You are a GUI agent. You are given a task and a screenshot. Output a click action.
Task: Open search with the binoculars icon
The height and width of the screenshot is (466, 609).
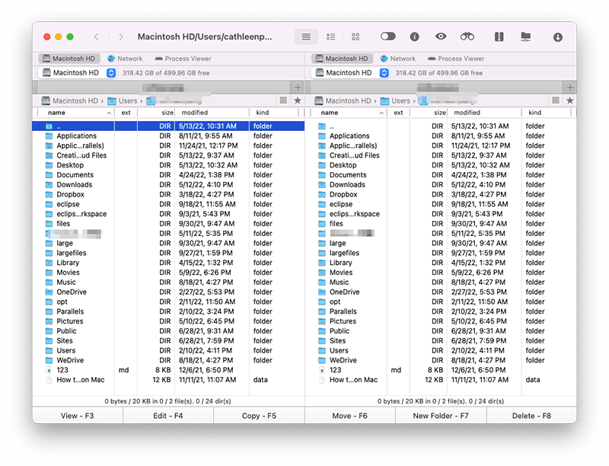coord(467,37)
